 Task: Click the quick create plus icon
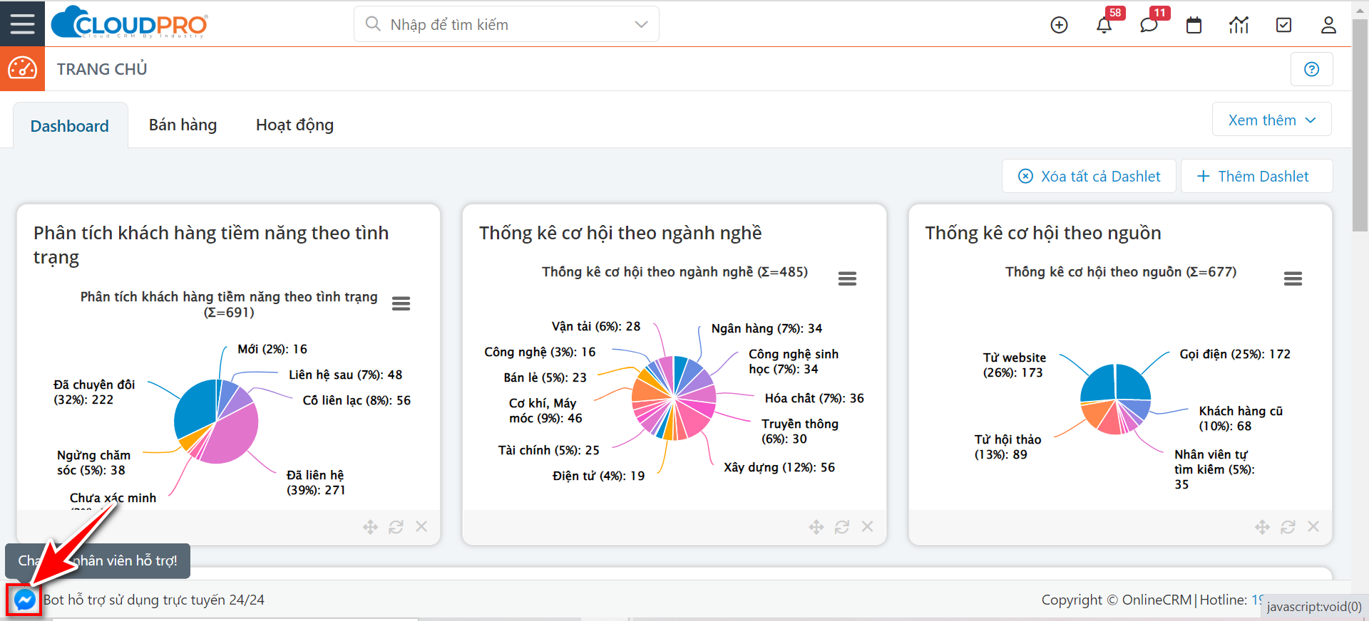coord(1059,25)
